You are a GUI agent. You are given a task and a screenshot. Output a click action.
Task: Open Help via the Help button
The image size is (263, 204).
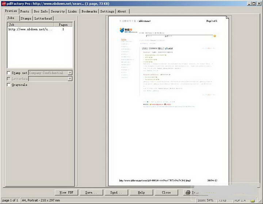141,192
